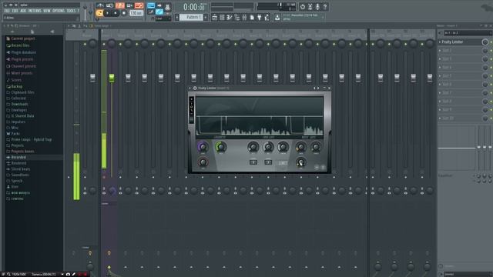Click the arrow left of Pattern 1
Screen dimensions: 493x277
tap(177, 17)
